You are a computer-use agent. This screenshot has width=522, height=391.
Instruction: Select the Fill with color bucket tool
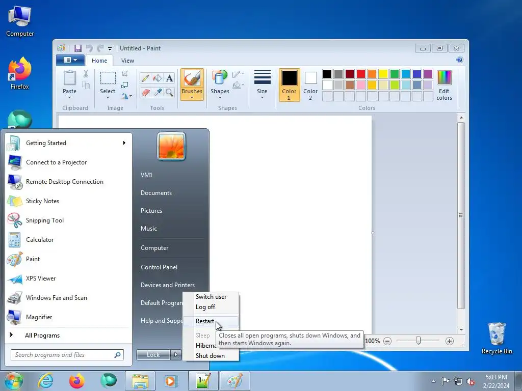point(157,78)
